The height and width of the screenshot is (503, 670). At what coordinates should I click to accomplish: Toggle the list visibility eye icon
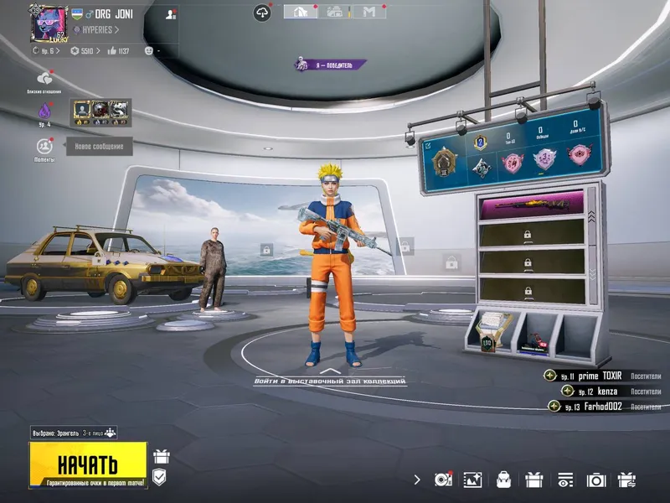564,480
